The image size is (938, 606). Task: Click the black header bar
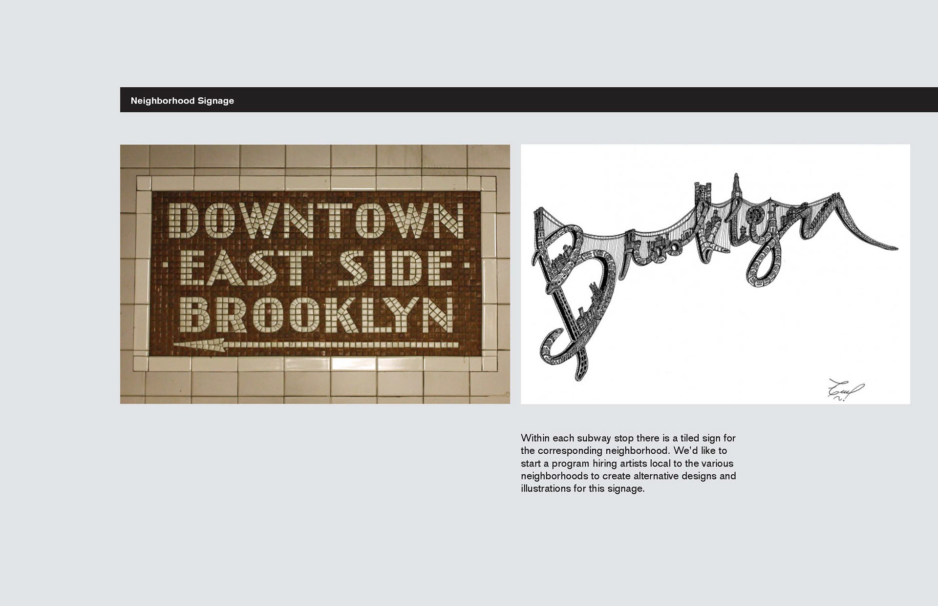(537, 100)
